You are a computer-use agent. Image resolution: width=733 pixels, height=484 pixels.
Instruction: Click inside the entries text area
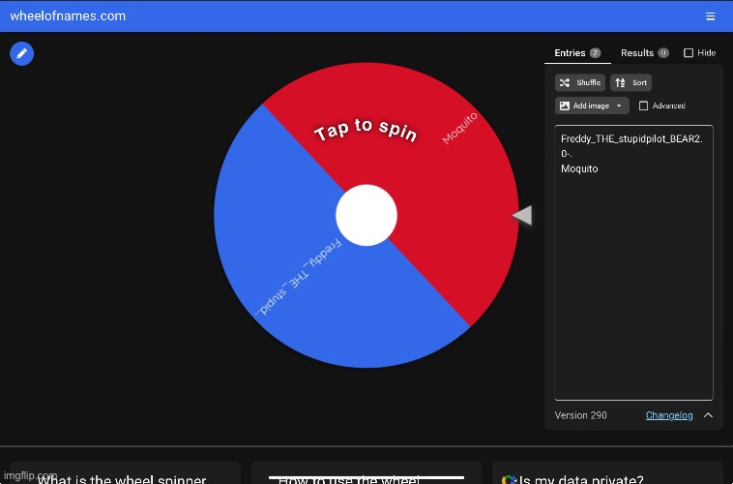tap(633, 262)
